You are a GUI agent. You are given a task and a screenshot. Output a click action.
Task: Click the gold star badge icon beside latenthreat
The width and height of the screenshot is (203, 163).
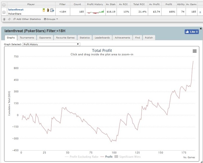[44, 10]
